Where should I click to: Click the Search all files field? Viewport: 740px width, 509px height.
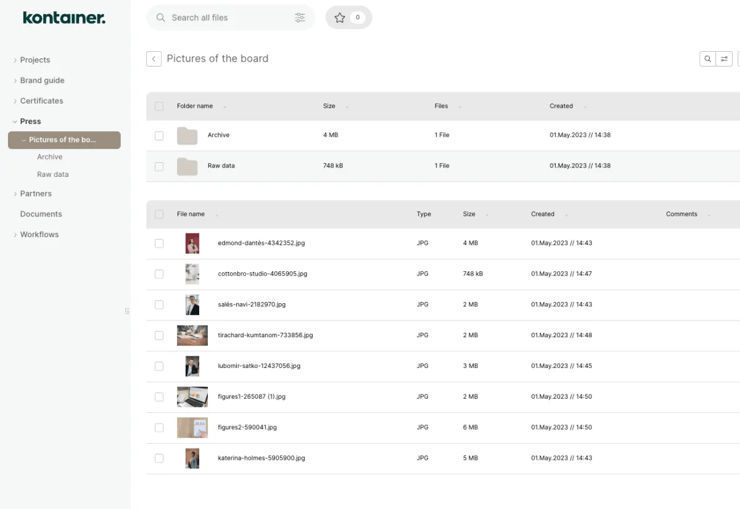tap(231, 18)
